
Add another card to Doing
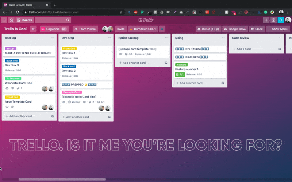tap(189, 83)
